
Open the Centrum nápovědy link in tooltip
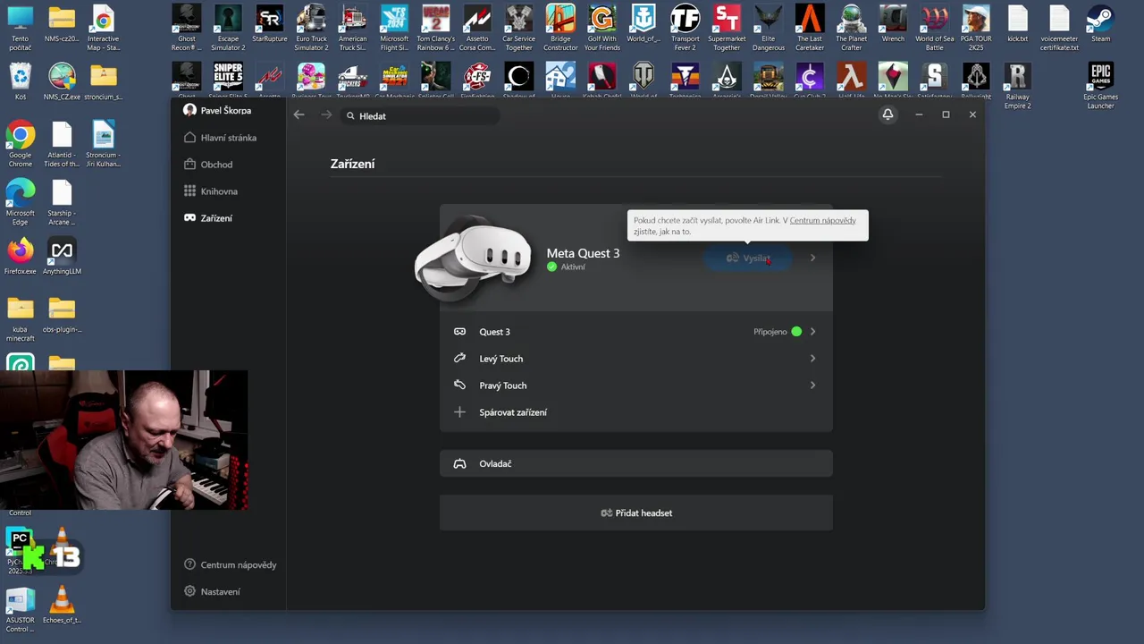click(822, 220)
